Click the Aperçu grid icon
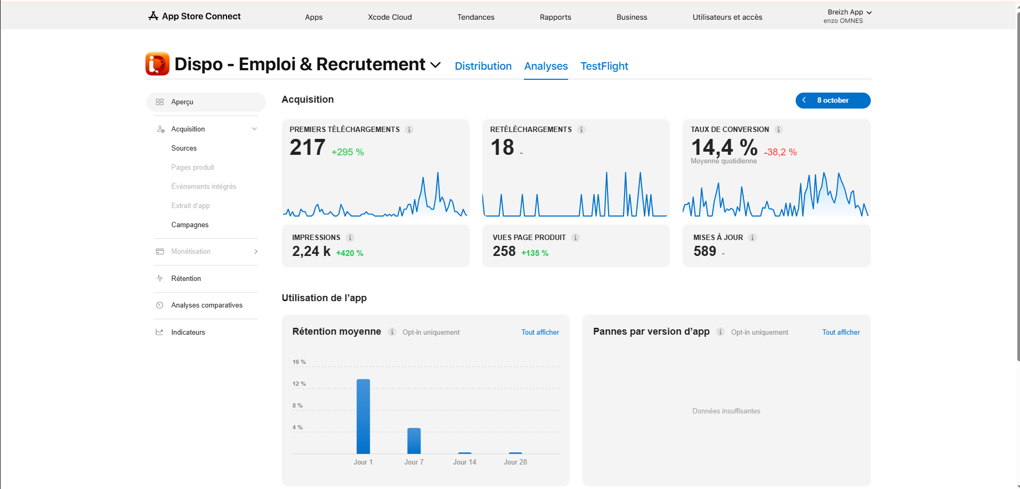Image resolution: width=1020 pixels, height=489 pixels. pos(159,102)
